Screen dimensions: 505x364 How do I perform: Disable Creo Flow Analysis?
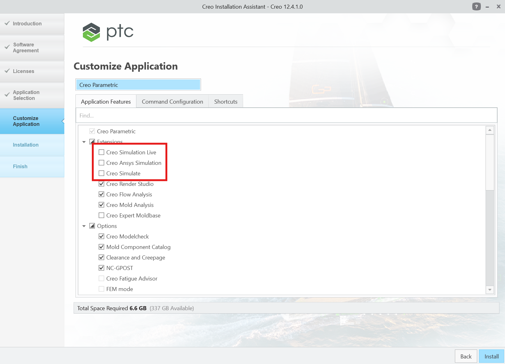(x=101, y=194)
